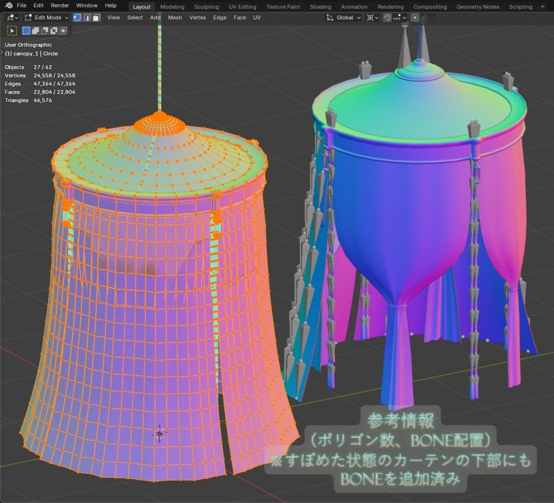Choose the Intersect selection mode icon
The height and width of the screenshot is (503, 554).
click(63, 31)
